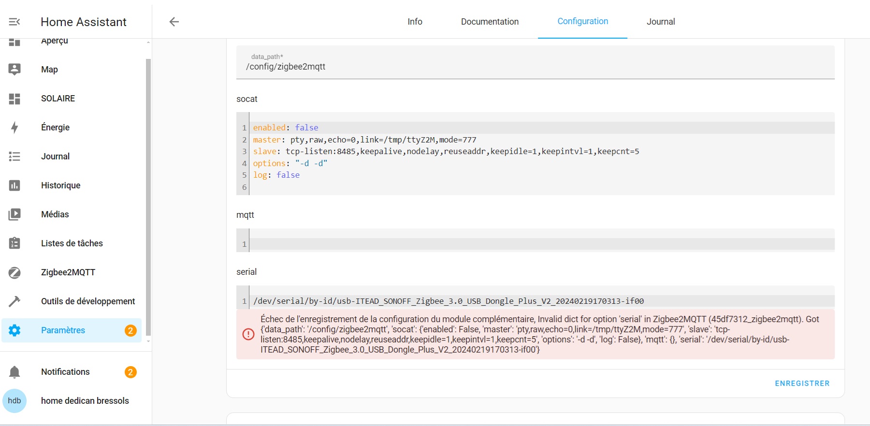Click the socat master: pty line
Screen dimensions: 870x426
[x=365, y=140]
